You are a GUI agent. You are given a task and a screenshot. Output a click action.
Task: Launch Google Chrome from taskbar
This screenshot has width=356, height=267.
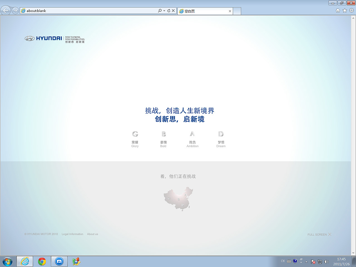coord(42,261)
